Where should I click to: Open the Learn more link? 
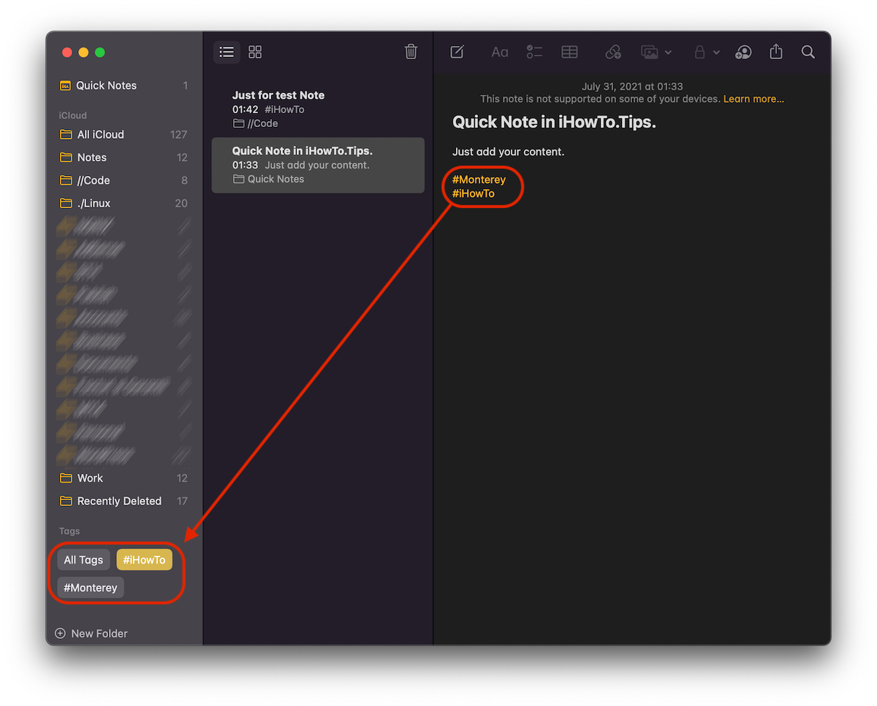click(753, 99)
